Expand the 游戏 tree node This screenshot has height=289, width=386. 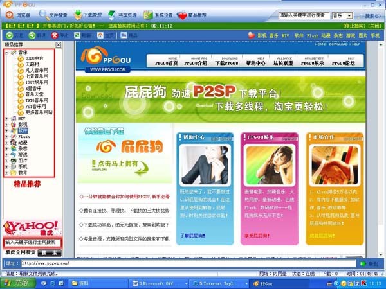pos(7,155)
